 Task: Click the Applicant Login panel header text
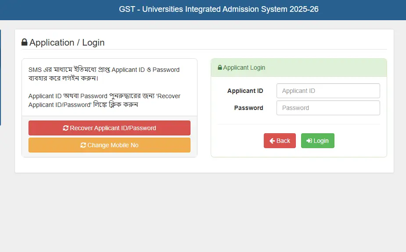click(244, 67)
